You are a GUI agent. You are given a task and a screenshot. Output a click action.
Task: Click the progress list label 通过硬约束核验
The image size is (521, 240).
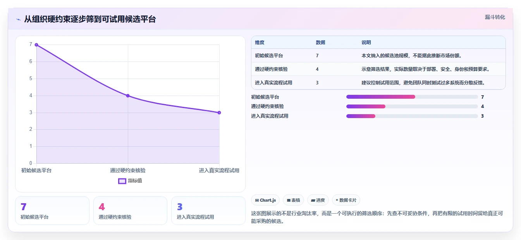tap(267, 106)
